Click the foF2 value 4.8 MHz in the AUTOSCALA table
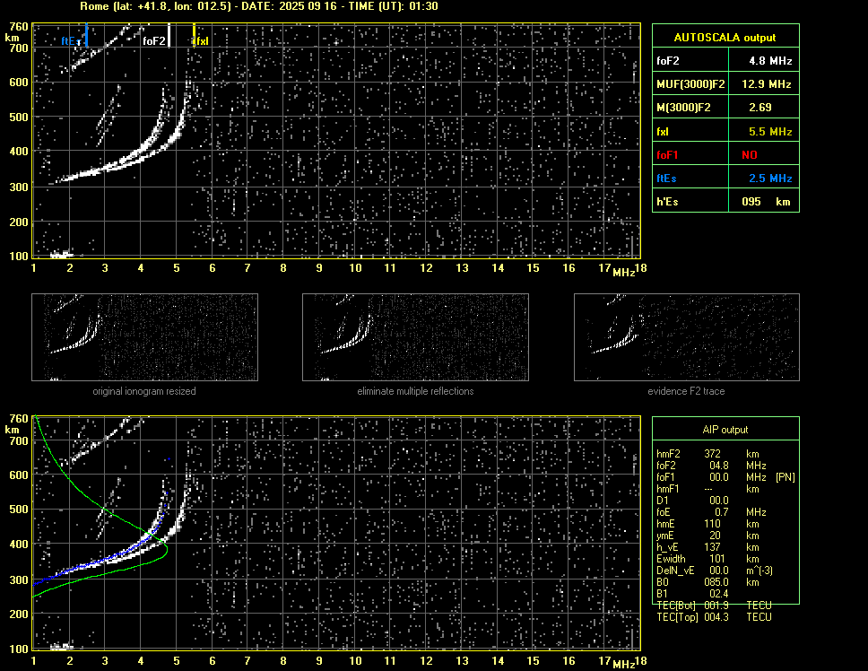The image size is (868, 671). [x=770, y=61]
